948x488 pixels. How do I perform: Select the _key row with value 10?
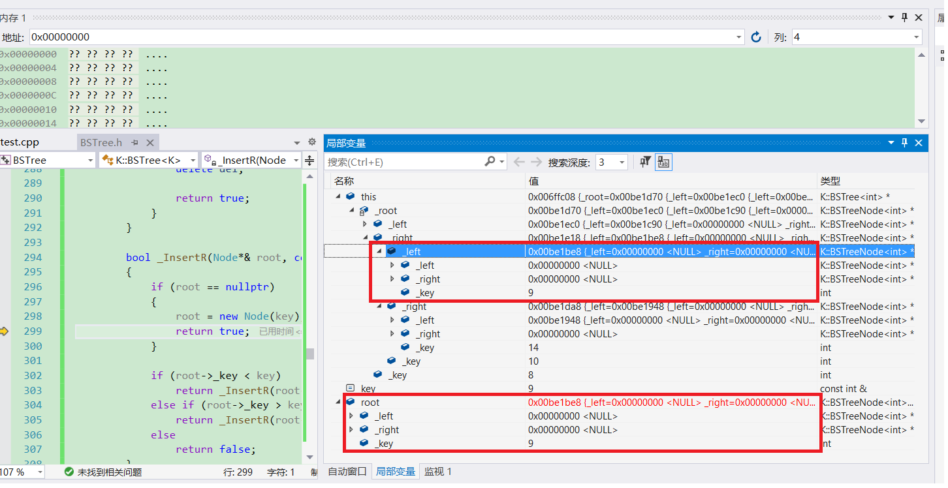click(x=619, y=361)
